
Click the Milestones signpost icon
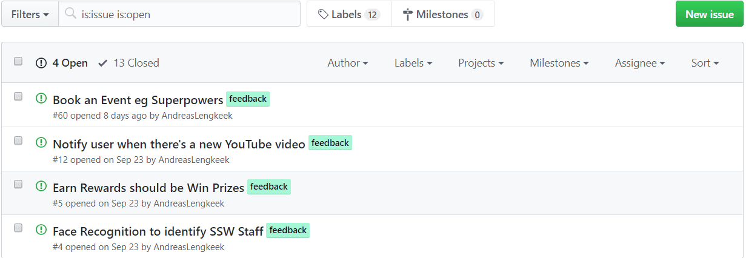click(407, 14)
